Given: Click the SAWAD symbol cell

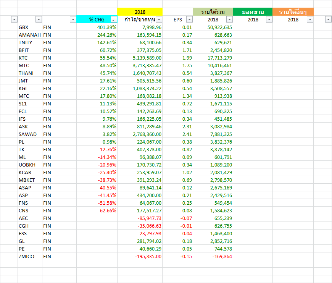Looking at the screenshot, I should point(30,134).
